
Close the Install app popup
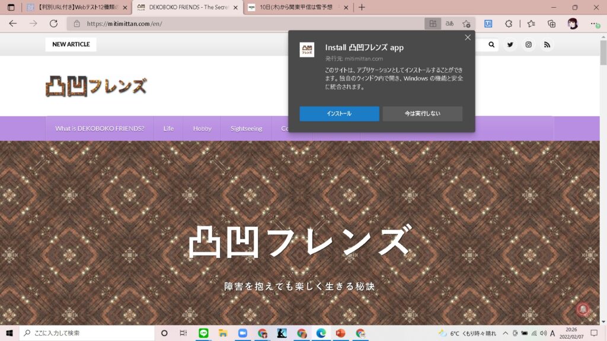(x=468, y=37)
